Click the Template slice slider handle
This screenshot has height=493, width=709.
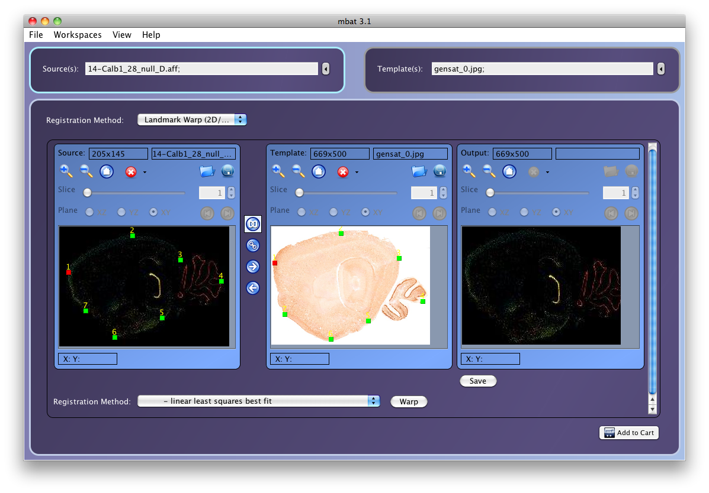[x=299, y=193]
